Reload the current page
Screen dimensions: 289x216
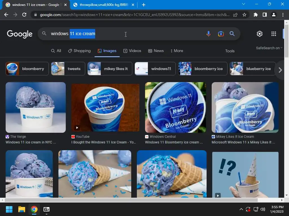(x=24, y=15)
